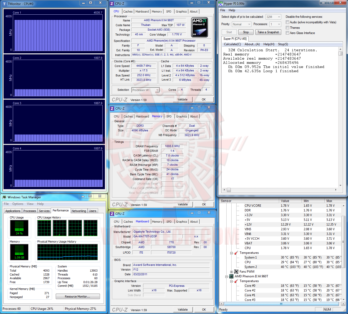Viewport: 348px width, 314px height.
Task: Open SPD tab in CPU-Z memory timings window
Action: click(x=169, y=116)
